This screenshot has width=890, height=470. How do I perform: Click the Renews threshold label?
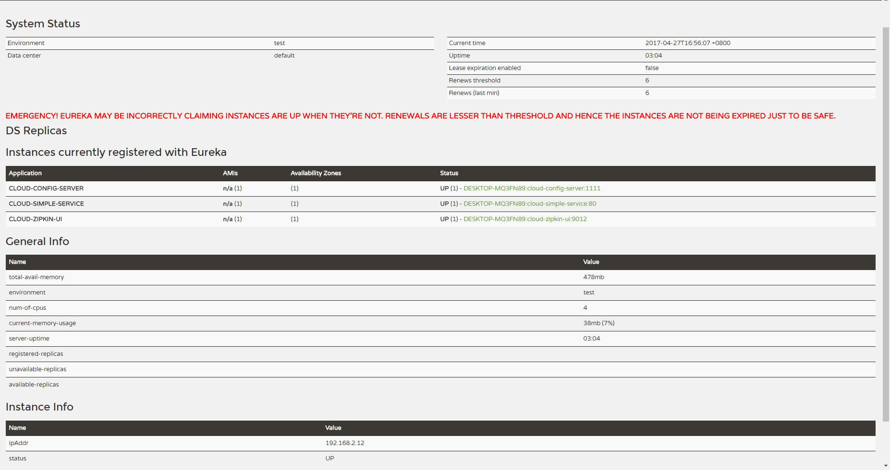(475, 81)
